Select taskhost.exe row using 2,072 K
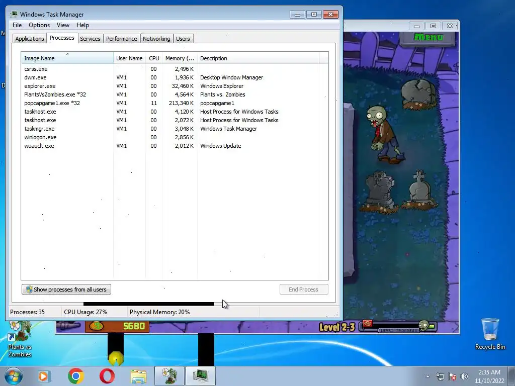 point(170,120)
